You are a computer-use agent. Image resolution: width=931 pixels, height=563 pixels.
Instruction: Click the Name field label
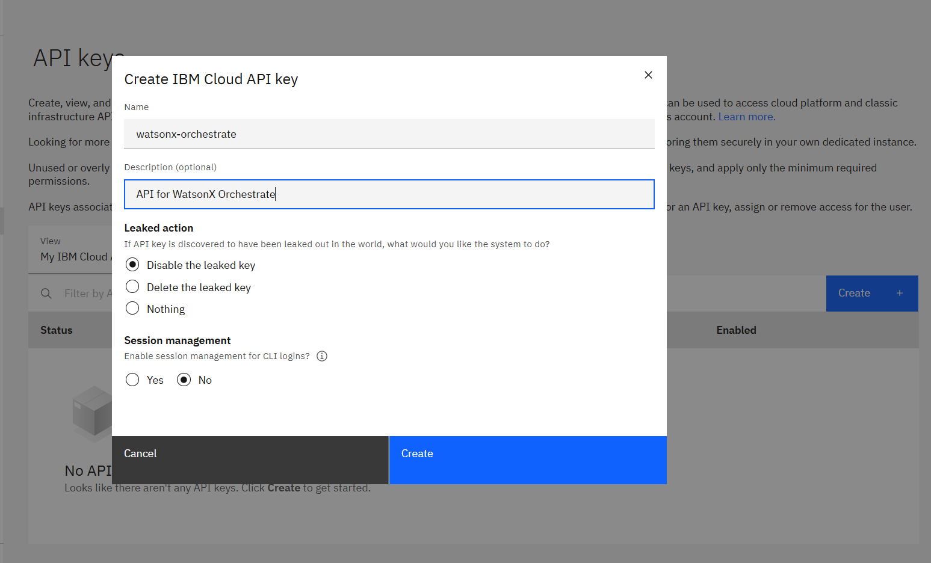point(137,107)
